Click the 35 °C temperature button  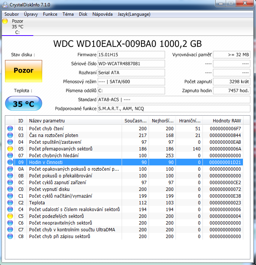(24, 104)
